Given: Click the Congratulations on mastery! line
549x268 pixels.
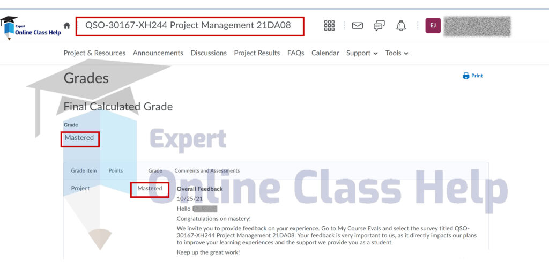Looking at the screenshot, I should [213, 219].
